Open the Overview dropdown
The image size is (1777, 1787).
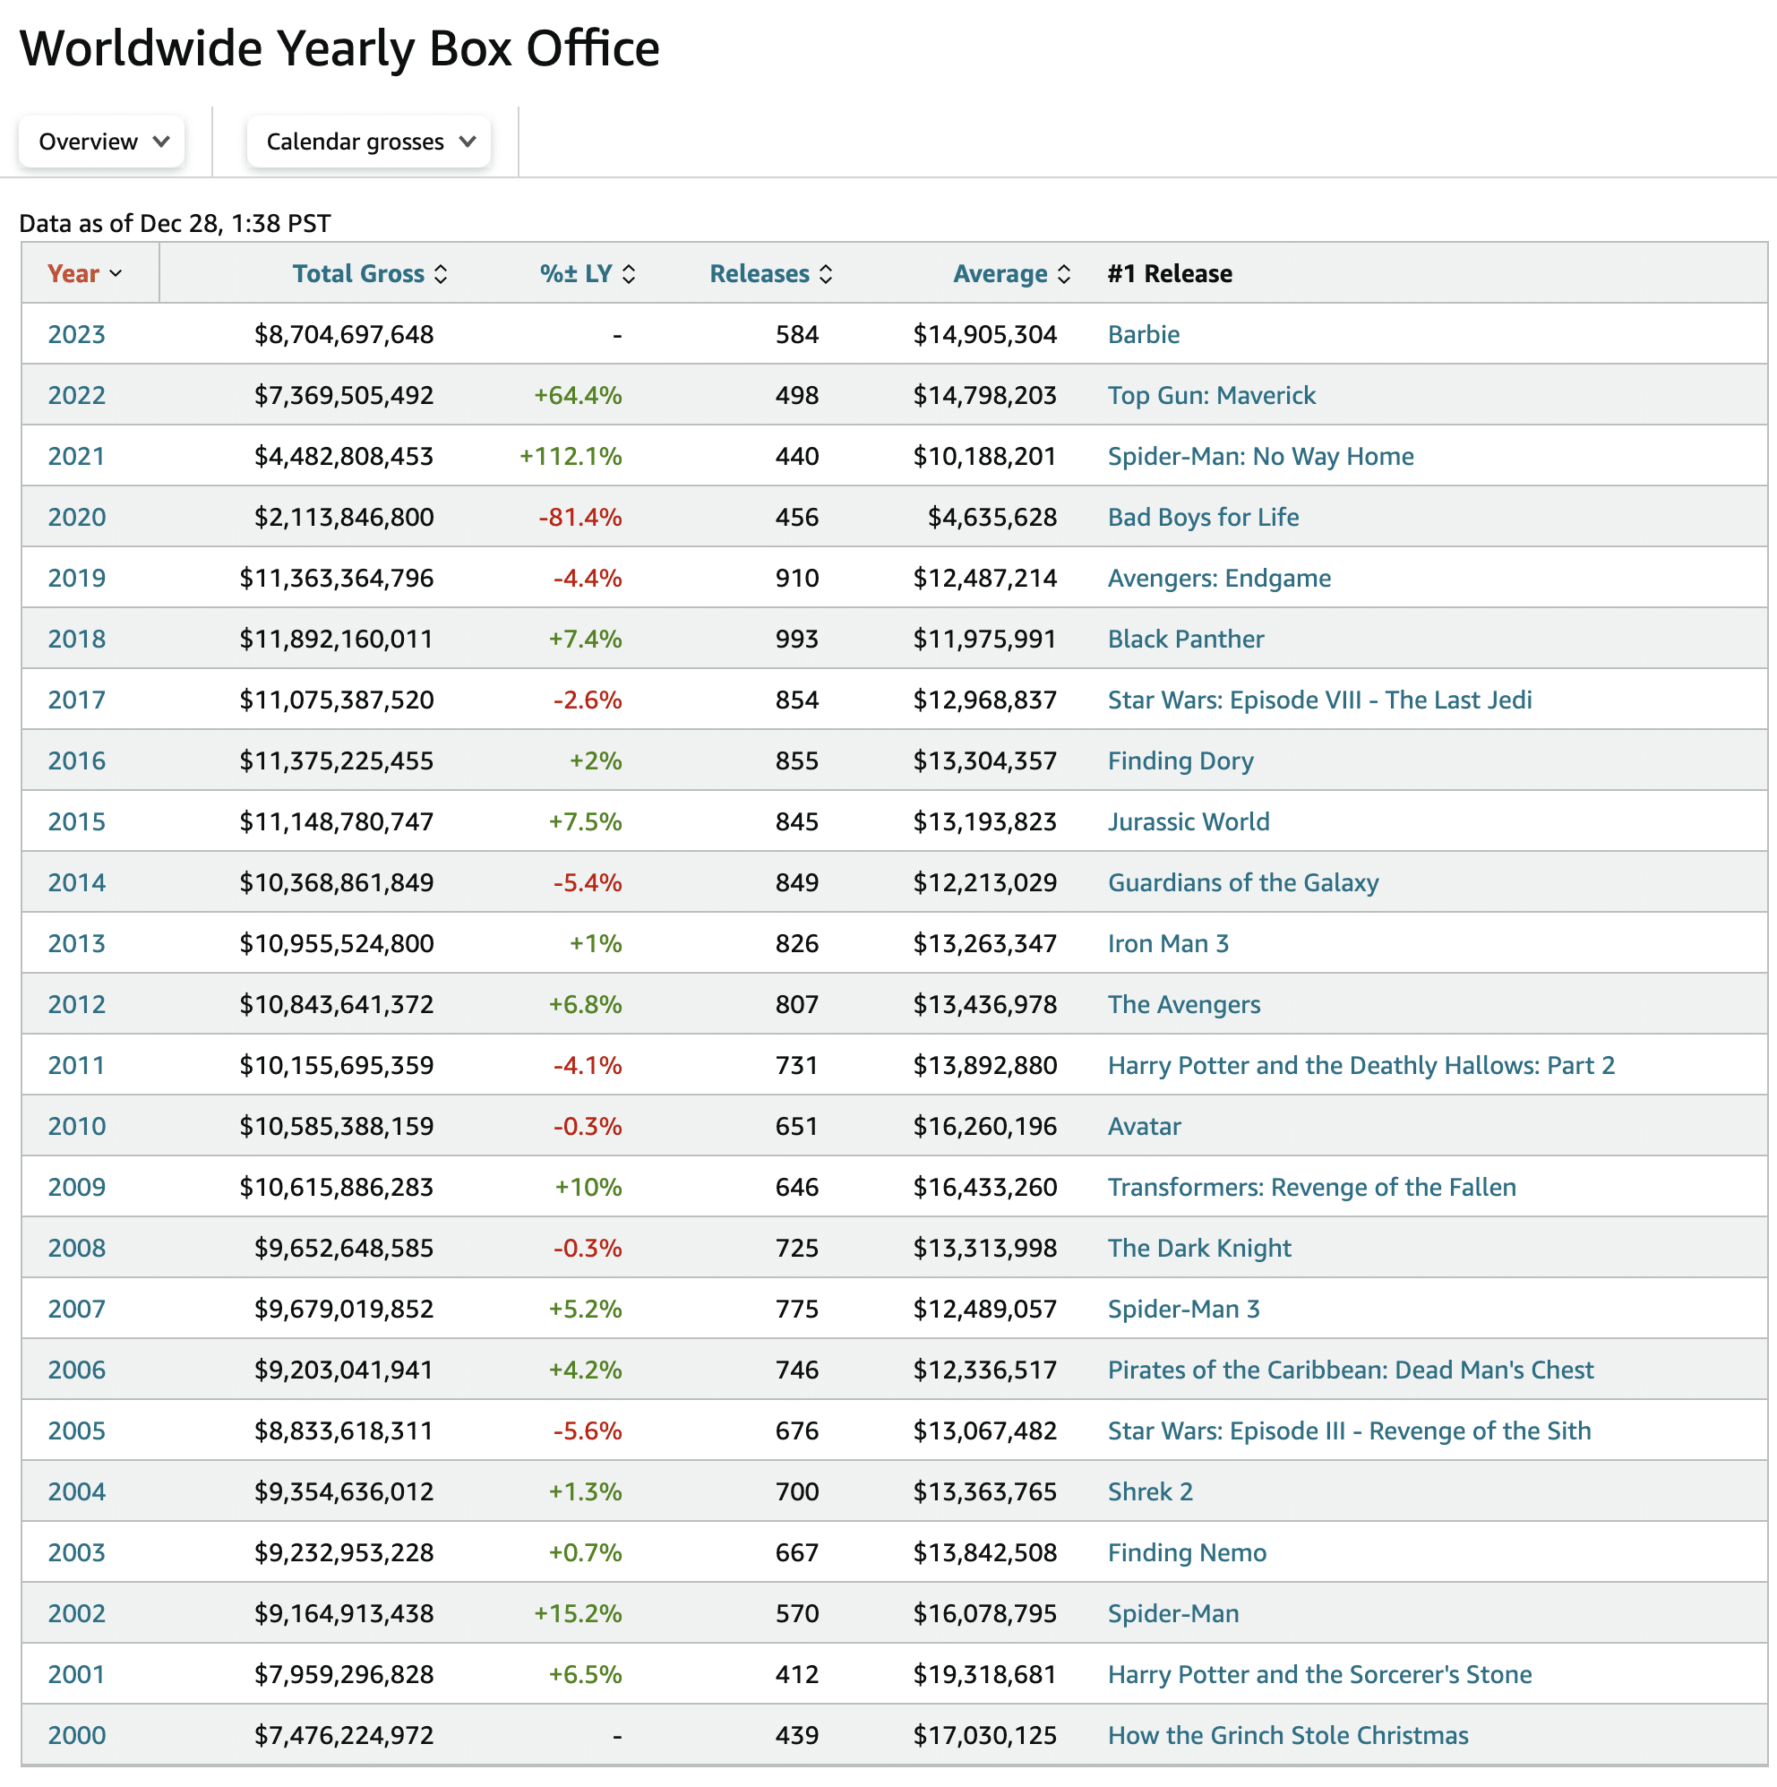coord(102,142)
